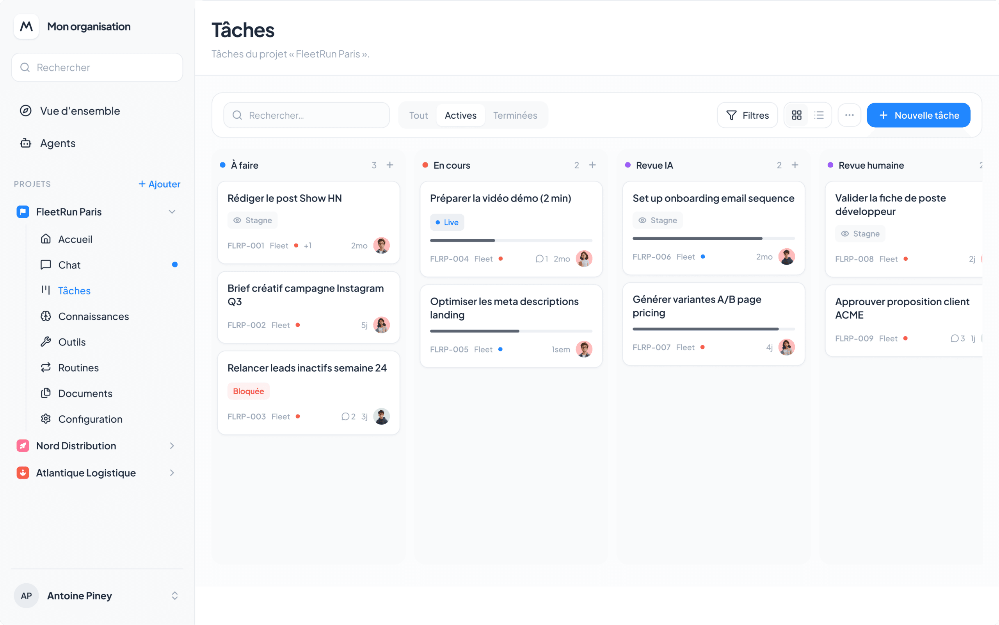
Task: Open Connaissances brain icon in sidebar
Action: (46, 316)
